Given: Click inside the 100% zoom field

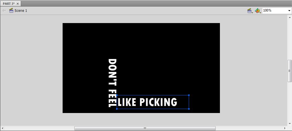Looking at the screenshot, I should click(275, 11).
